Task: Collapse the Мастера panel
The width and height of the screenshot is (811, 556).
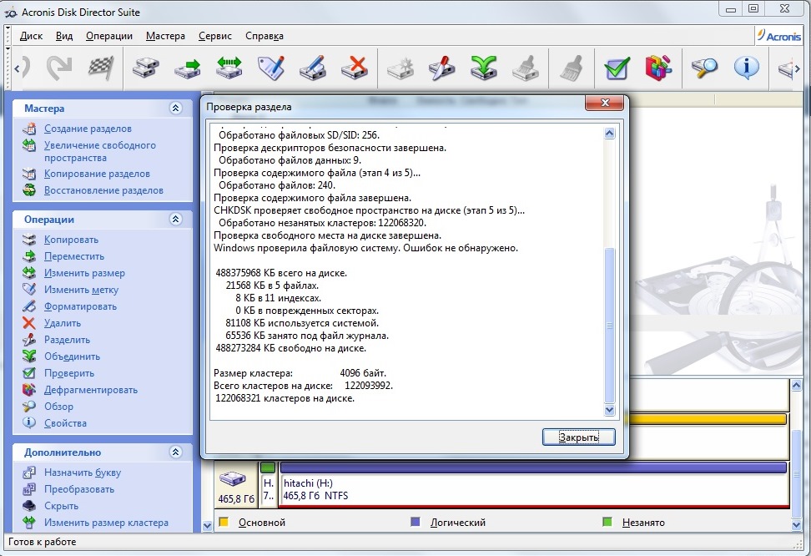Action: [175, 109]
